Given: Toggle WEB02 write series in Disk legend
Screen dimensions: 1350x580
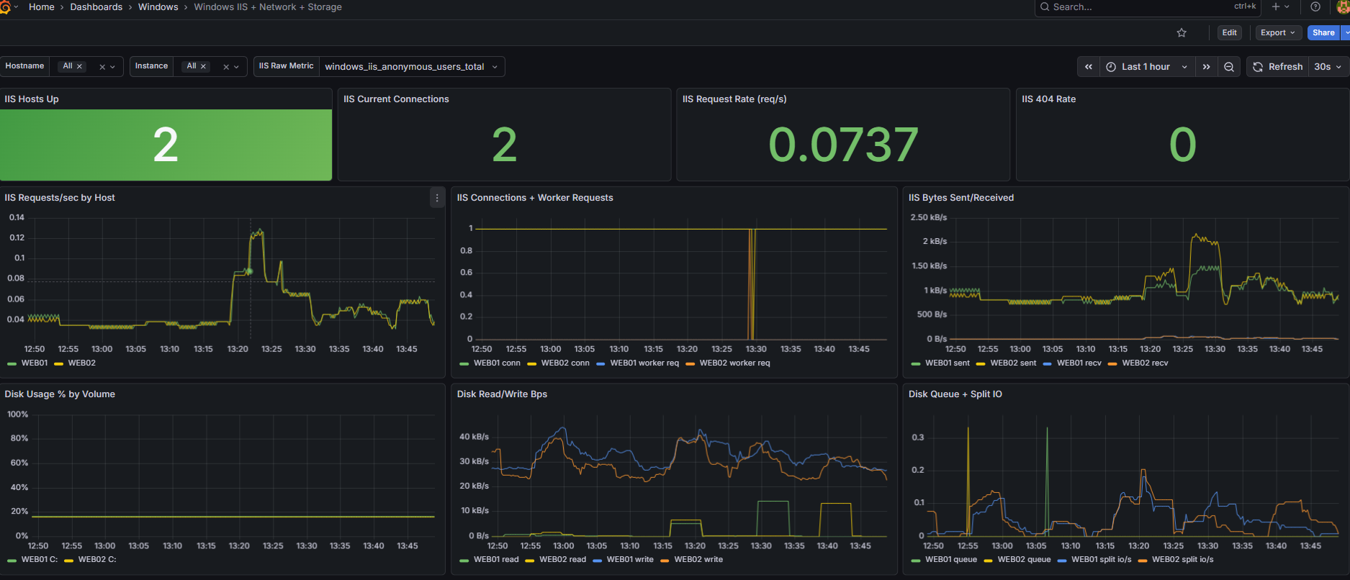Looking at the screenshot, I should (698, 560).
